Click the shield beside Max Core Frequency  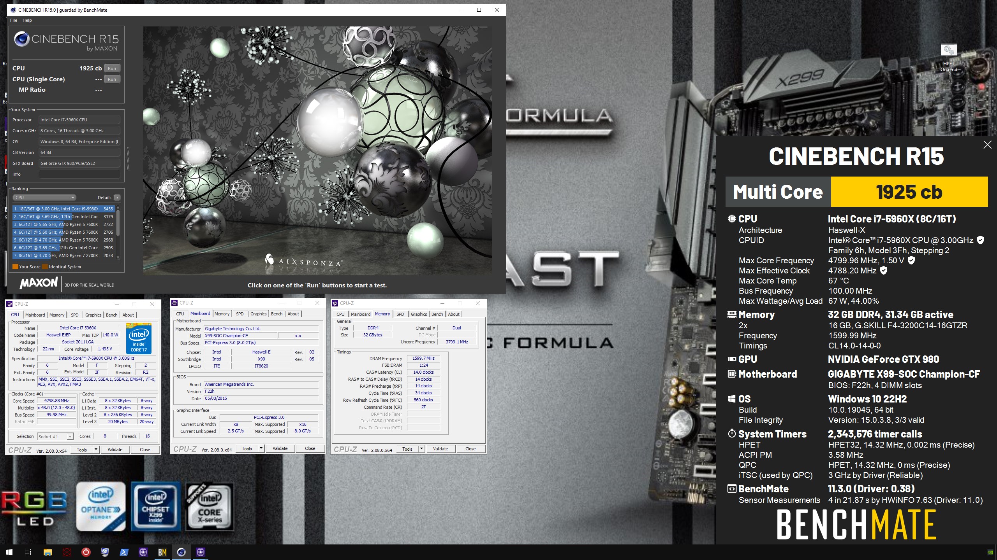point(911,261)
